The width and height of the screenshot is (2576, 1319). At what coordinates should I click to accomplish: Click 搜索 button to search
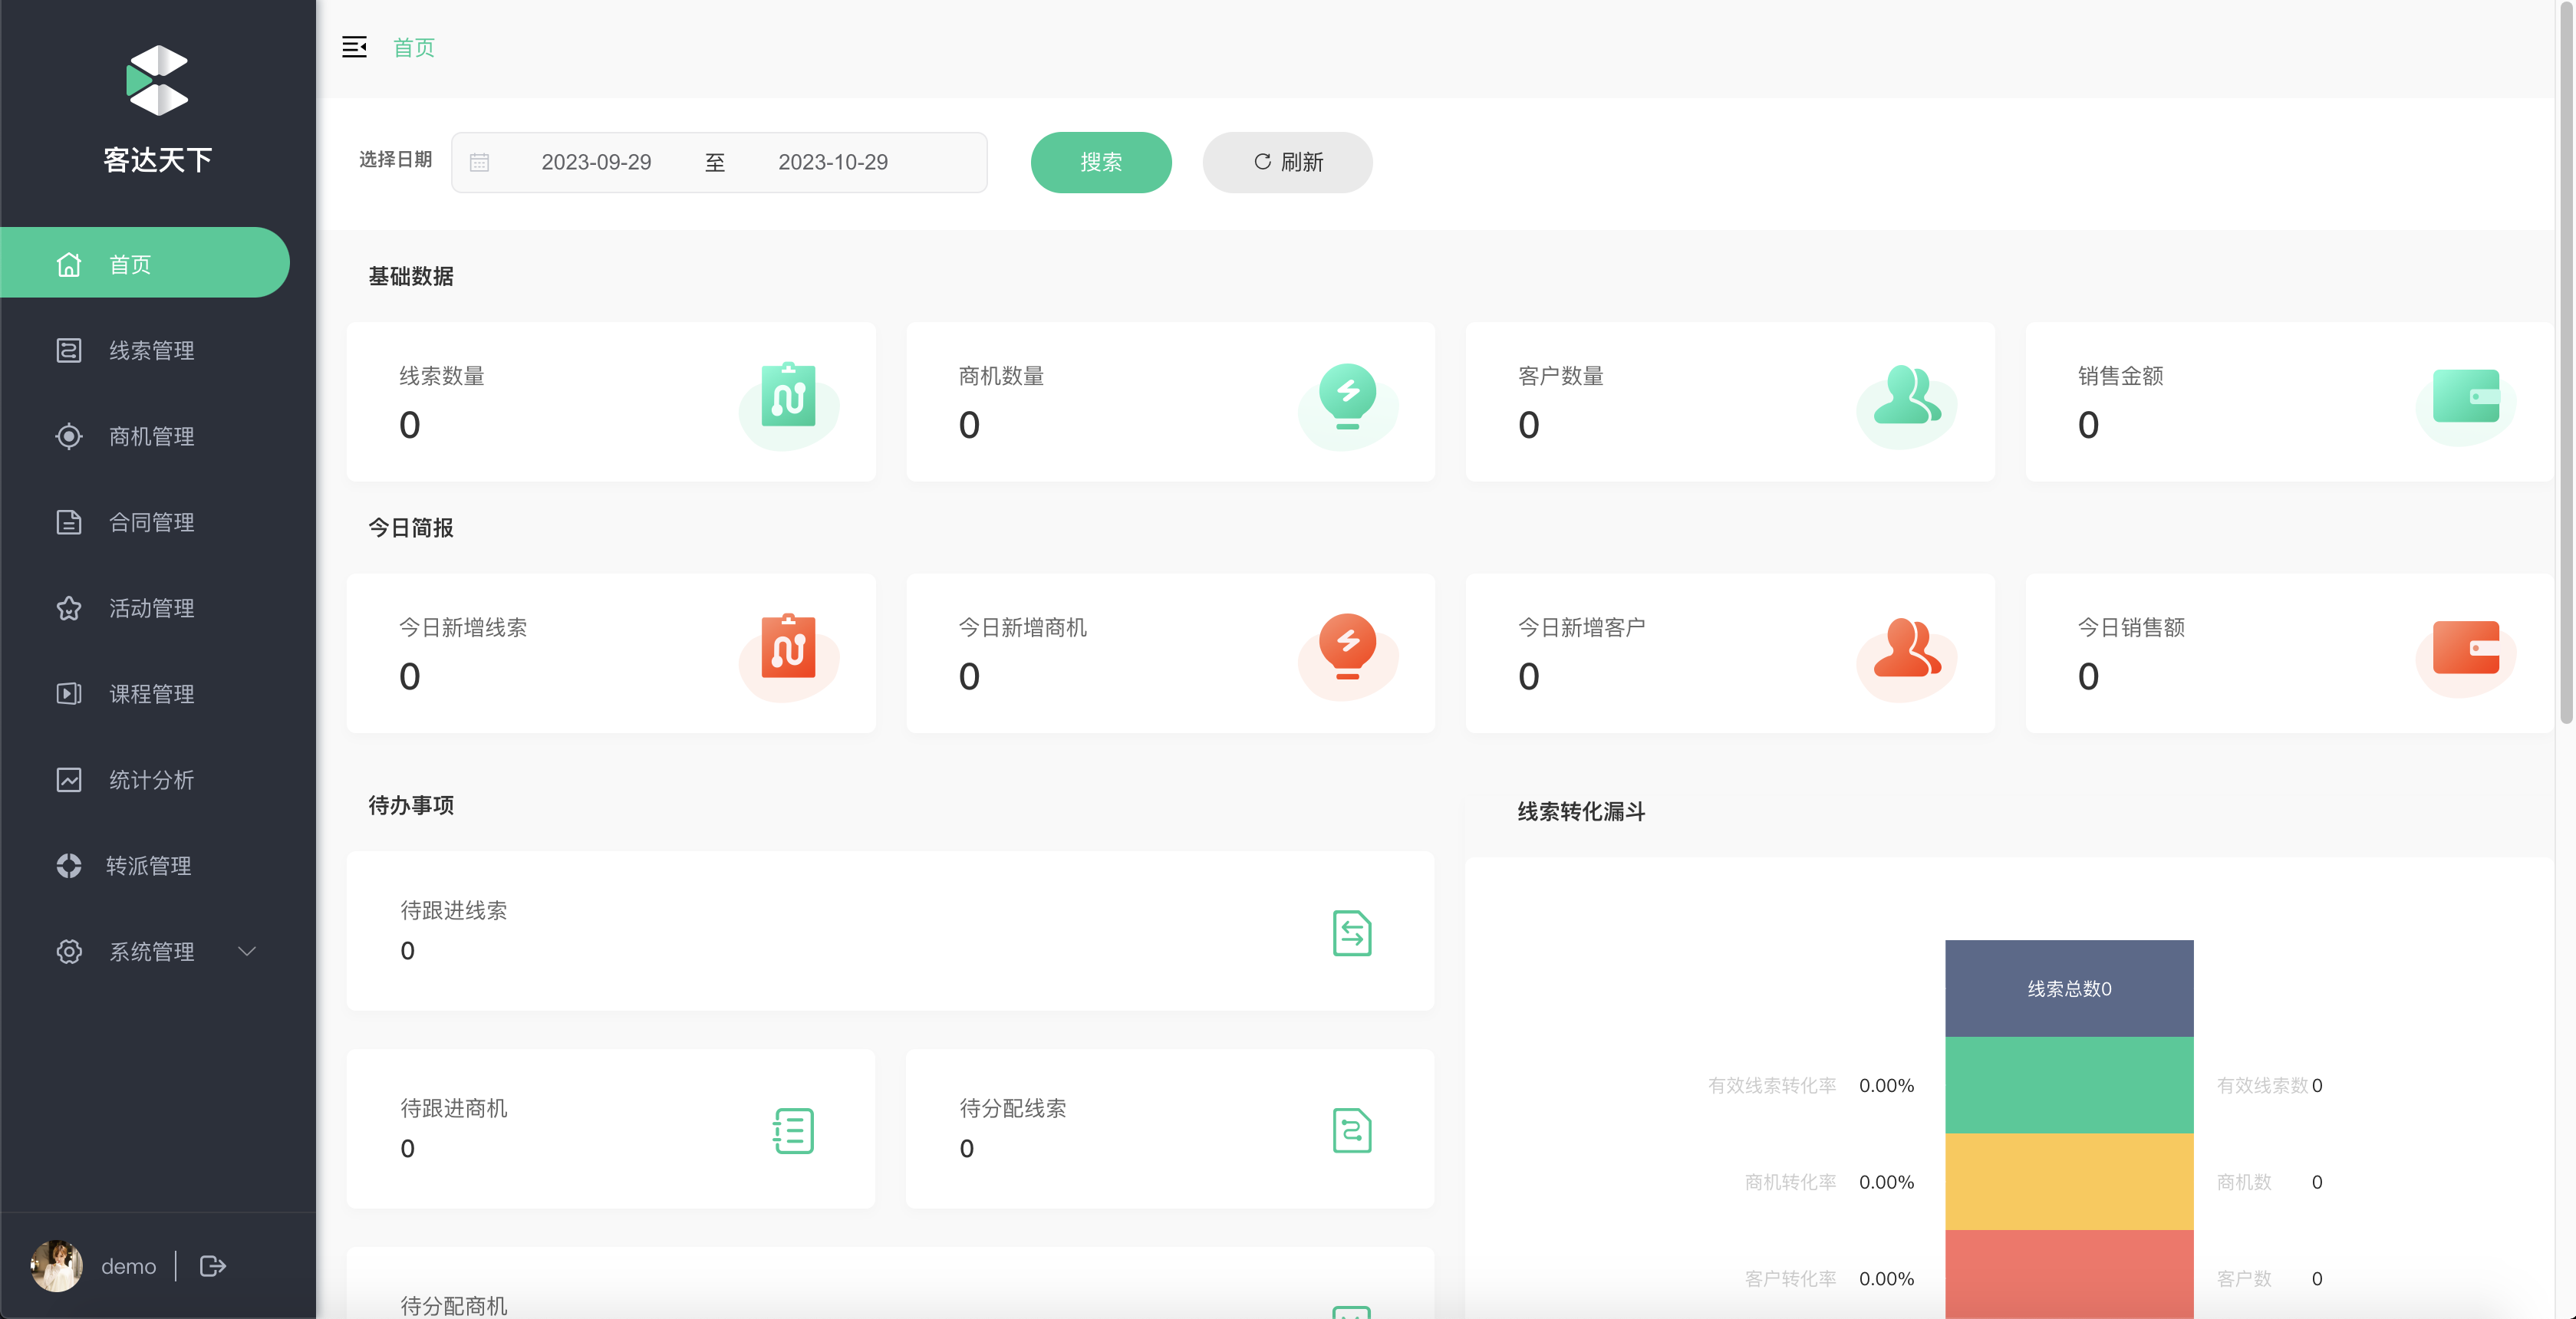pyautogui.click(x=1100, y=162)
